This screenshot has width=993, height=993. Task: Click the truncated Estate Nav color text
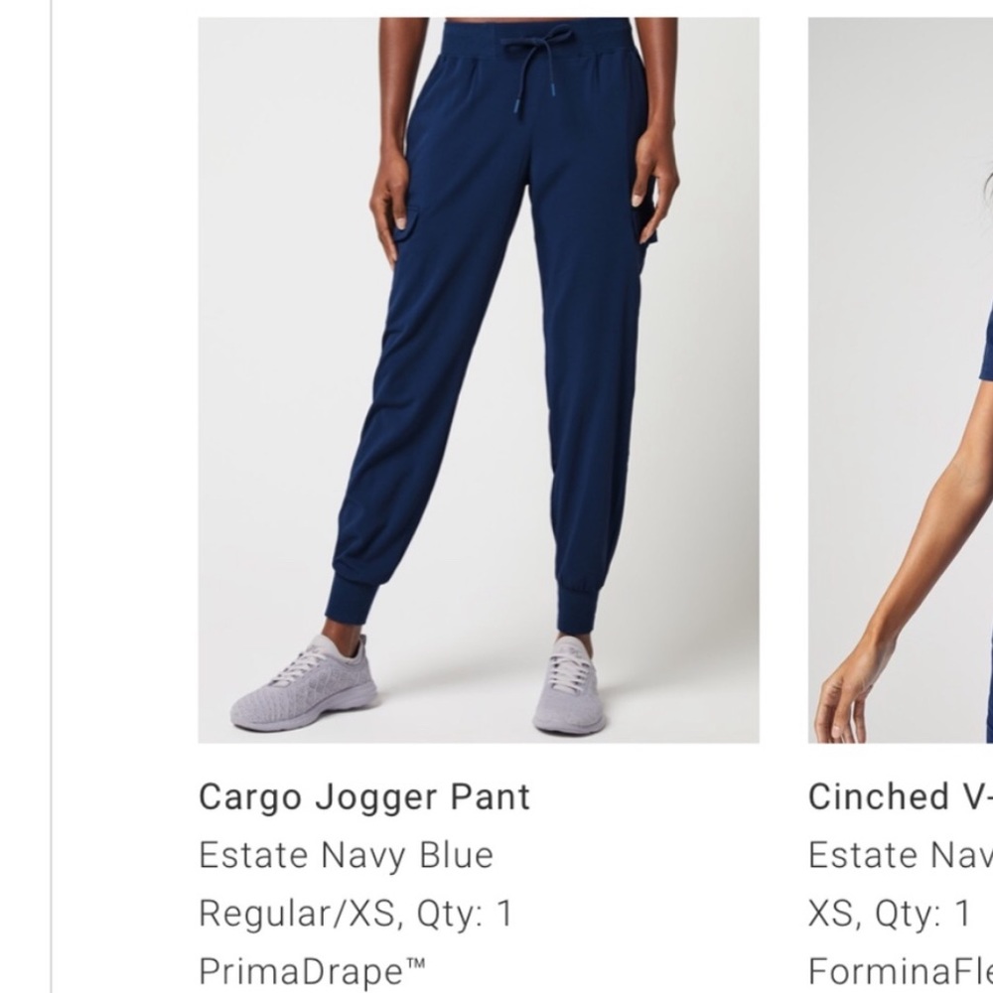901,855
